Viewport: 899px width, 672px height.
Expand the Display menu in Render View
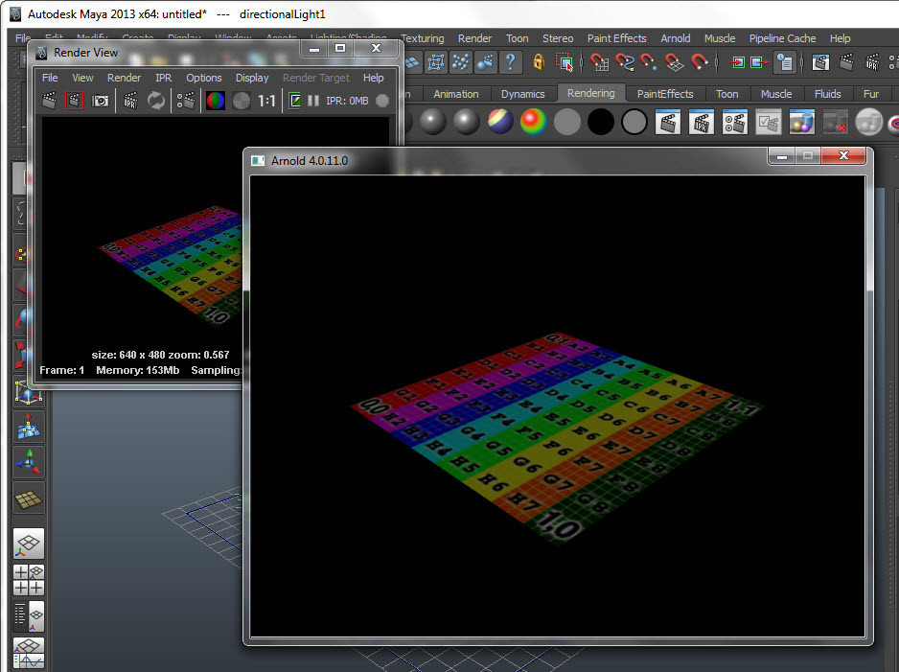coord(252,78)
